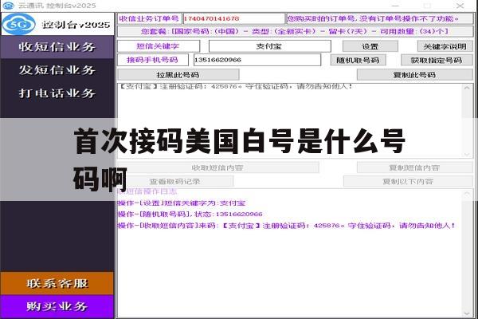This screenshot has height=319, width=478.
Task: Focus the 收信业务订单号 input field
Action: point(233,18)
